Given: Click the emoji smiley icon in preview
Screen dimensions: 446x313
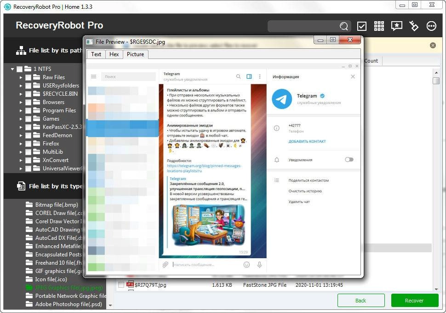Looking at the screenshot, I should 246,265.
